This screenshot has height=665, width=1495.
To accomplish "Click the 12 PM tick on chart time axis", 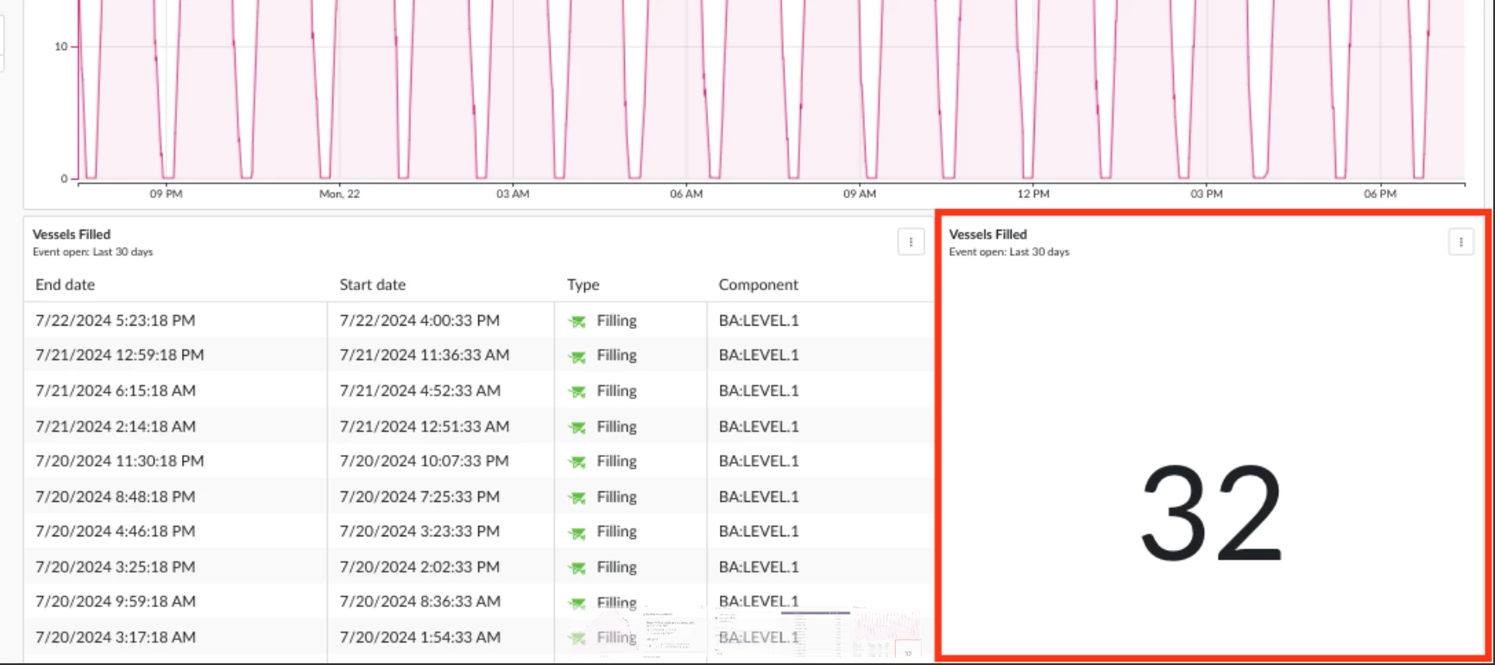I will (1032, 194).
